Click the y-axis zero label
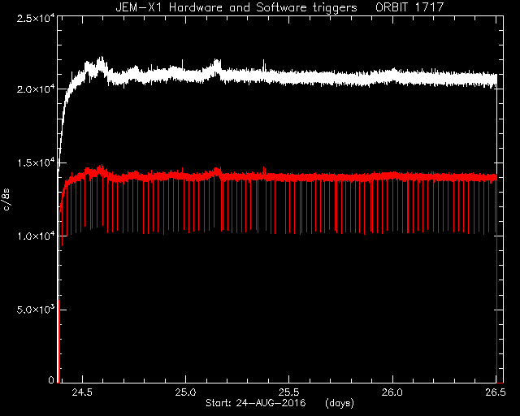The width and height of the screenshot is (520, 416). [51, 380]
